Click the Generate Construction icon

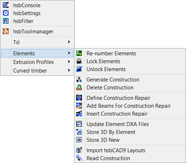[x=79, y=79]
